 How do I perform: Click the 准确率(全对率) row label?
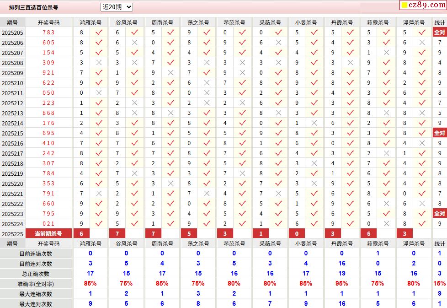click(x=36, y=284)
